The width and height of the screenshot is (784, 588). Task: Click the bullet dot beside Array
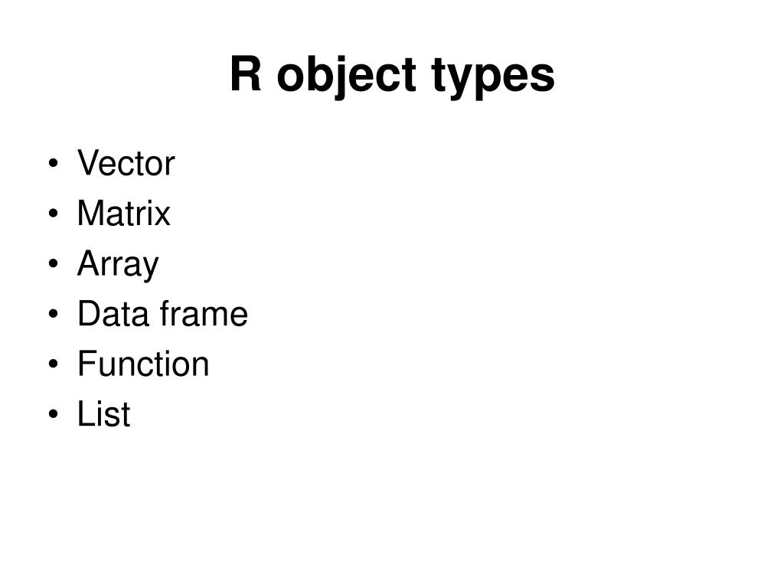(x=54, y=263)
